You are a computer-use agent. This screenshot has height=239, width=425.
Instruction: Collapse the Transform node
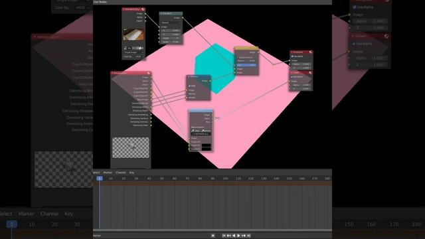click(161, 13)
